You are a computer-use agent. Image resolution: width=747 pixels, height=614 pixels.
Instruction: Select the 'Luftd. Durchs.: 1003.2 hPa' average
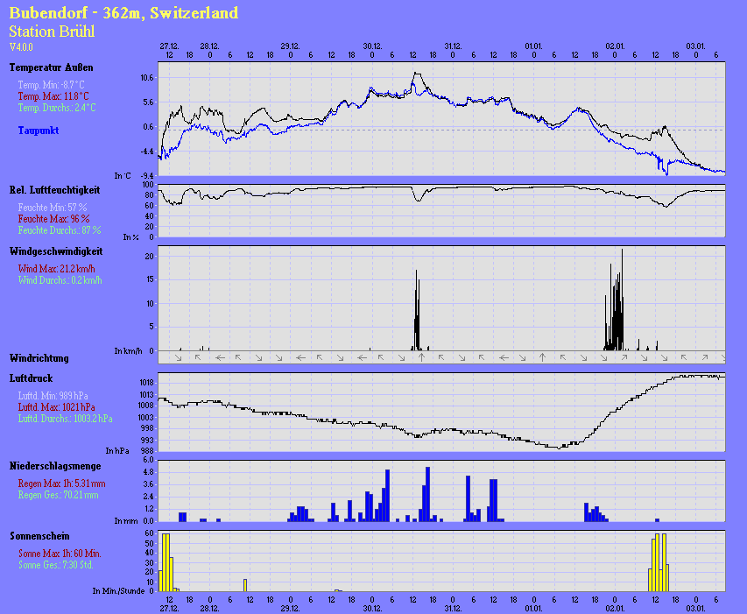(66, 418)
